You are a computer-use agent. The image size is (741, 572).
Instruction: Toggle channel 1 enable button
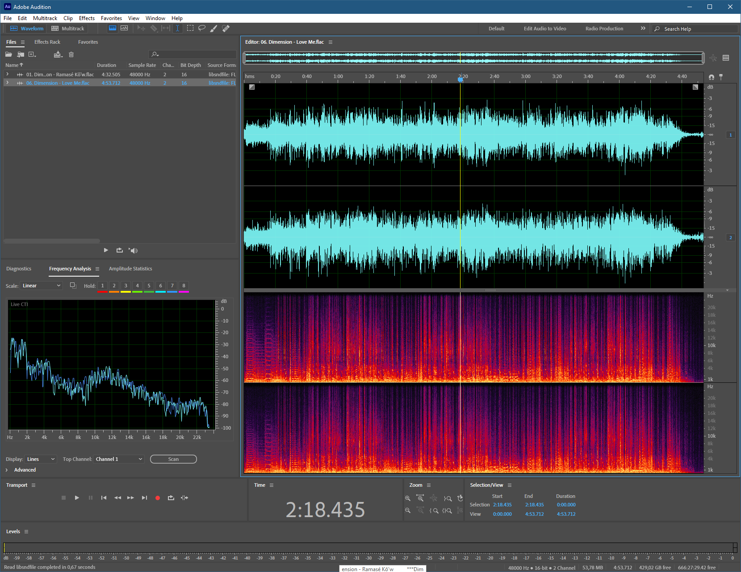[731, 135]
